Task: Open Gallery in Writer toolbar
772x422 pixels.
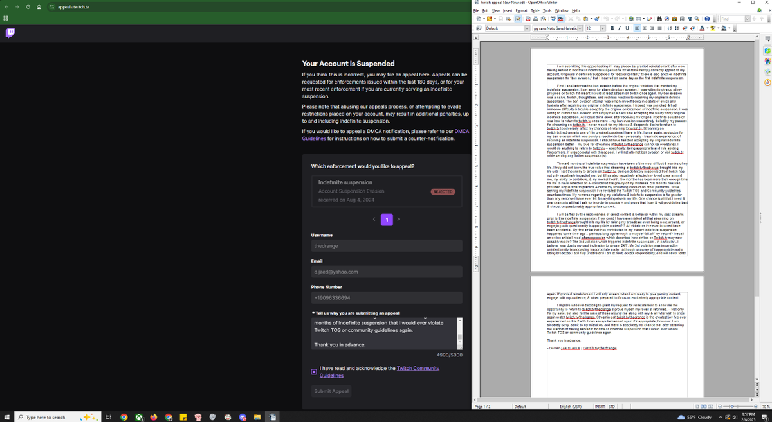Action: point(674,19)
